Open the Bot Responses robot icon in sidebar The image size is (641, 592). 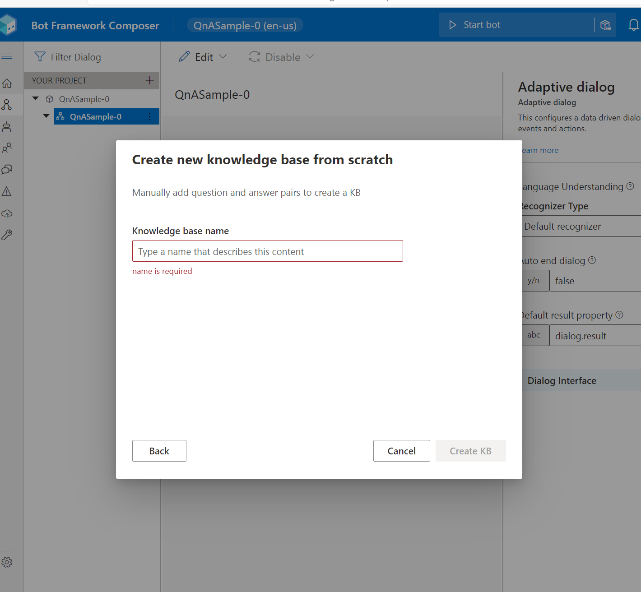(7, 126)
